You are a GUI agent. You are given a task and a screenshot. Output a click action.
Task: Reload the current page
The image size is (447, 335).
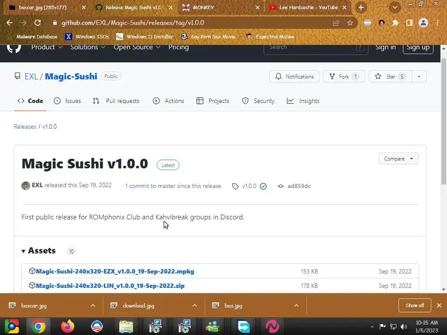(x=38, y=23)
